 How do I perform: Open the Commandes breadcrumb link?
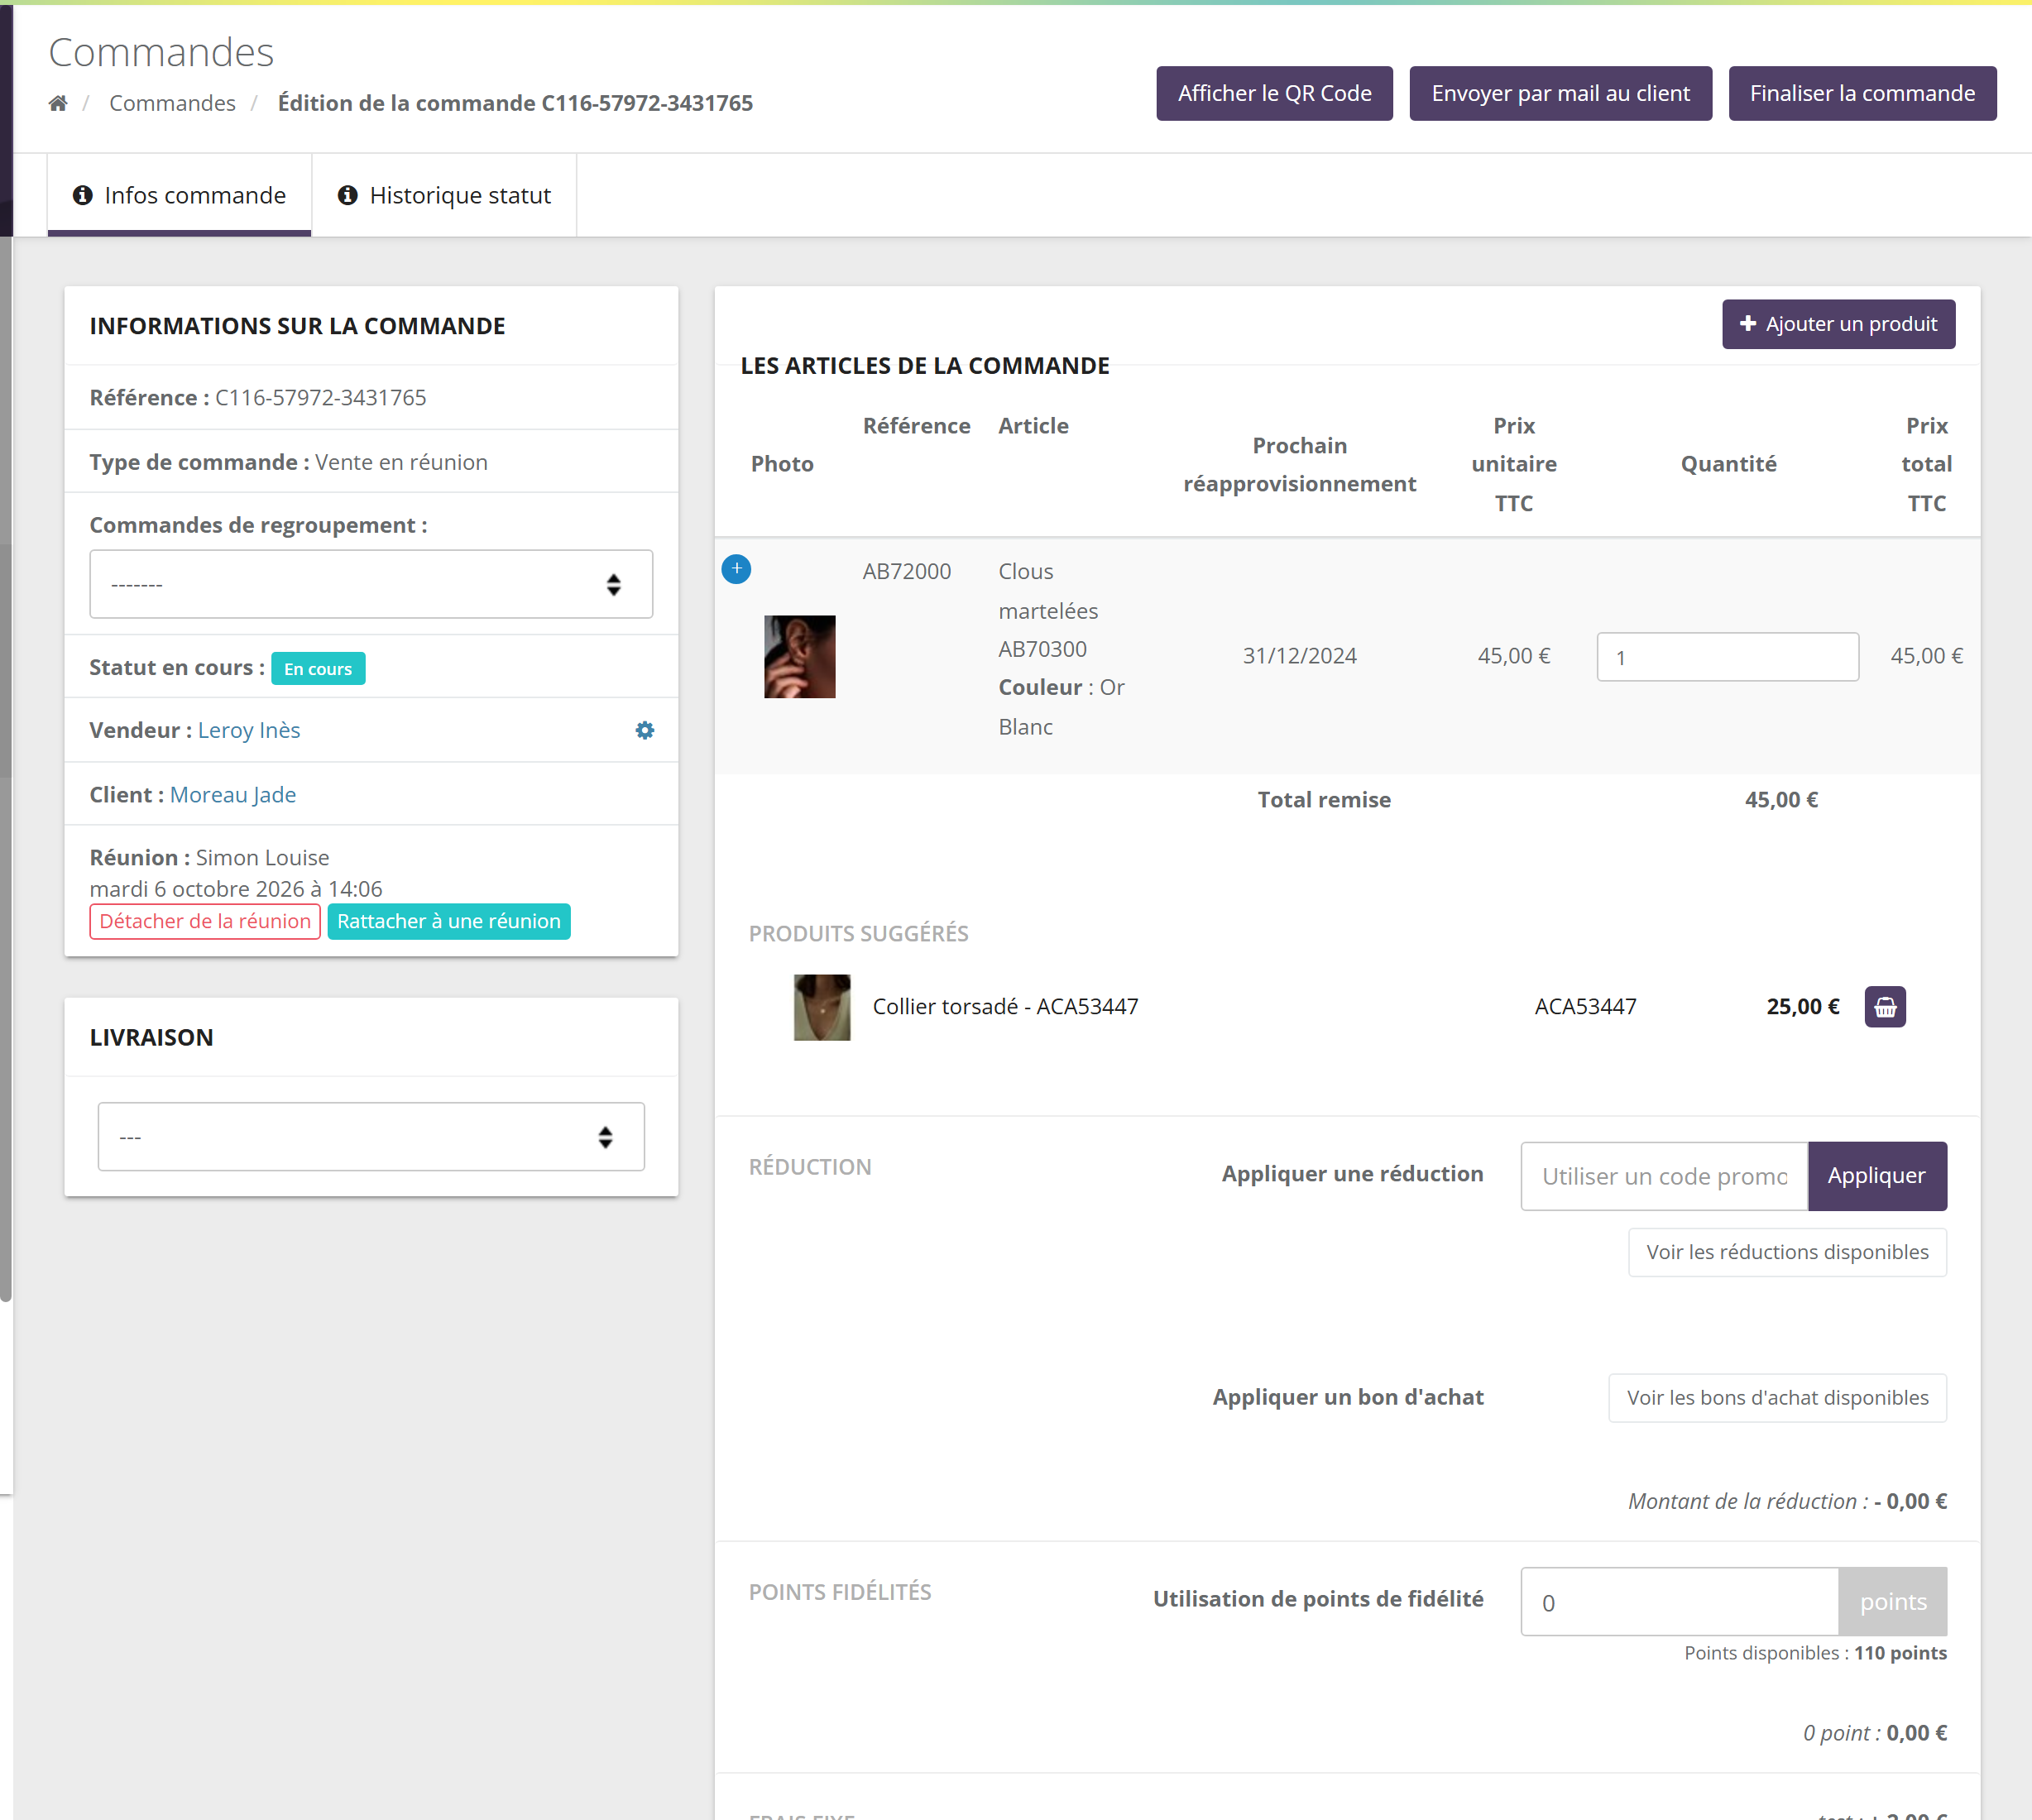click(x=172, y=103)
